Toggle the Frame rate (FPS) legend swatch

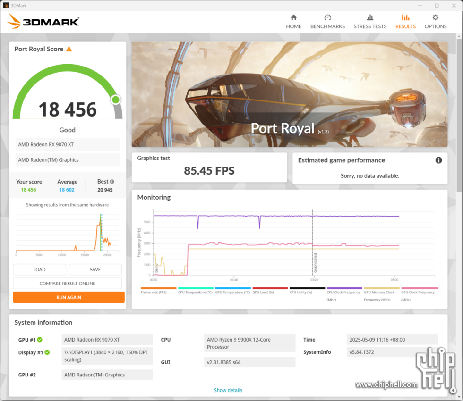click(159, 288)
